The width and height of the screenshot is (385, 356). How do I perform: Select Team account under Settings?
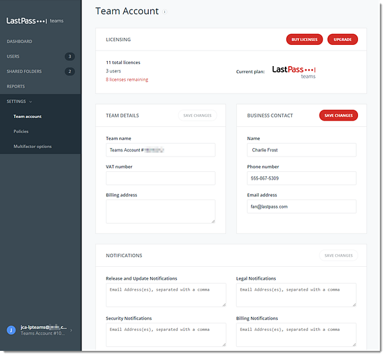tap(28, 117)
